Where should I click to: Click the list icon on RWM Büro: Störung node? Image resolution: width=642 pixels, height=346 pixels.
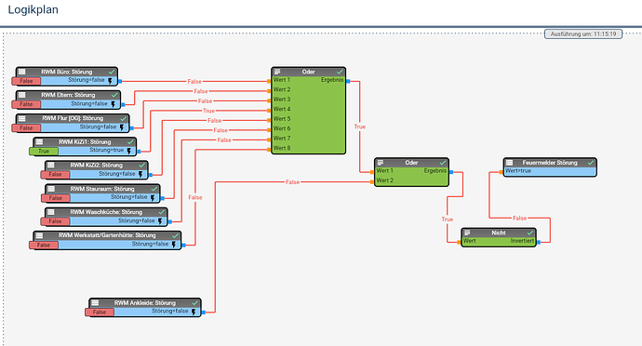click(x=22, y=72)
